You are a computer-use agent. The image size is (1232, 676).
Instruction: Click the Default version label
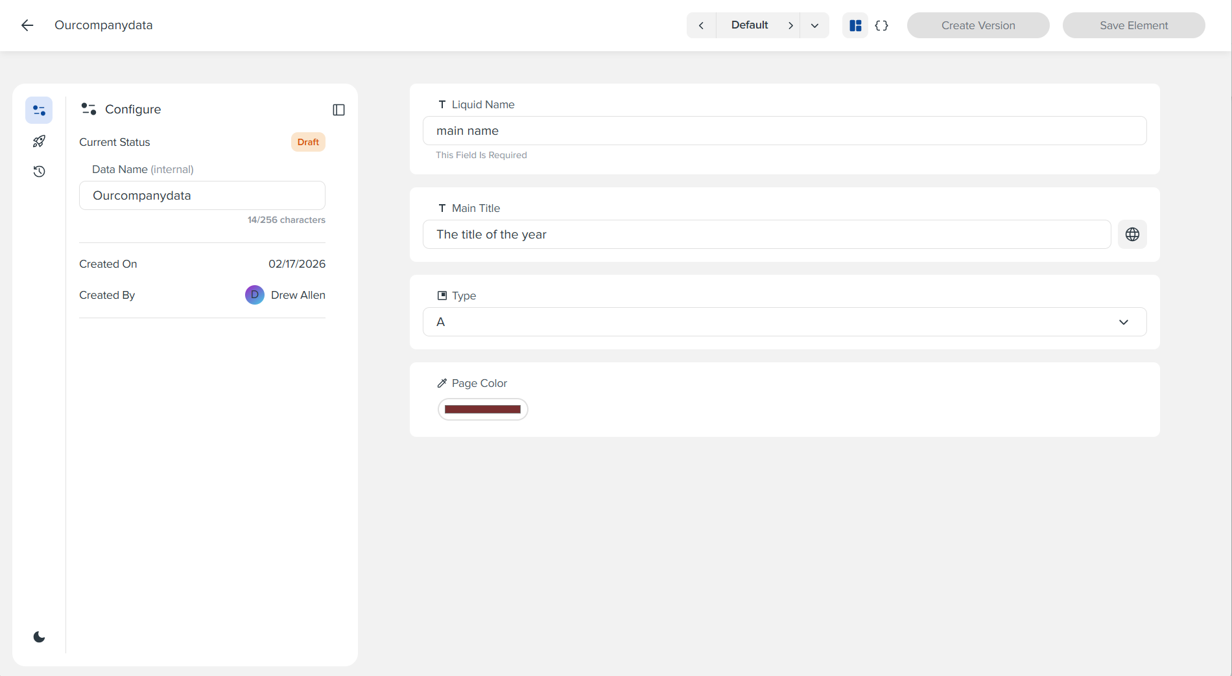750,25
